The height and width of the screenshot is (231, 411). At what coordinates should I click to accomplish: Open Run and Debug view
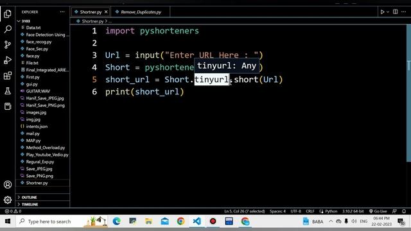pos(8,60)
